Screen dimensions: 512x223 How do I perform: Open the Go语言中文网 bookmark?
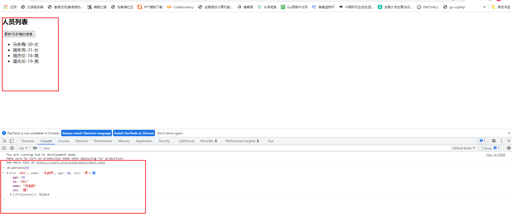coord(294,7)
